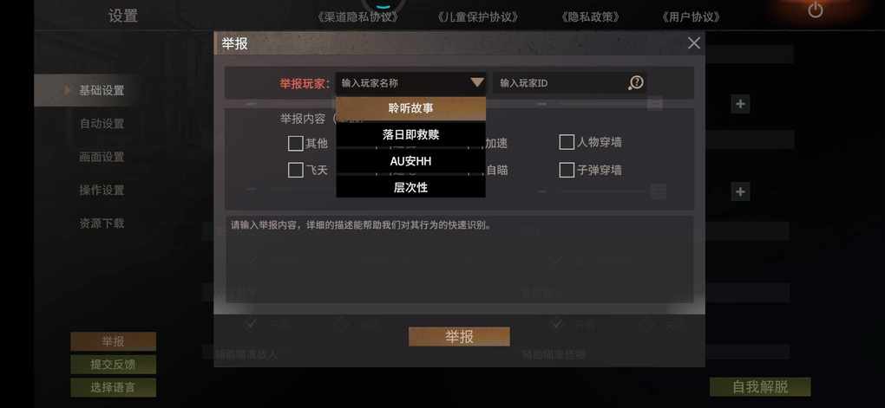Collapse the player name dropdown arrow
This screenshot has height=408, width=885.
(477, 83)
